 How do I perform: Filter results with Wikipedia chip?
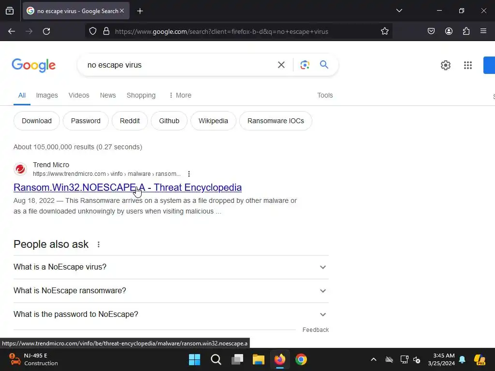tap(213, 121)
